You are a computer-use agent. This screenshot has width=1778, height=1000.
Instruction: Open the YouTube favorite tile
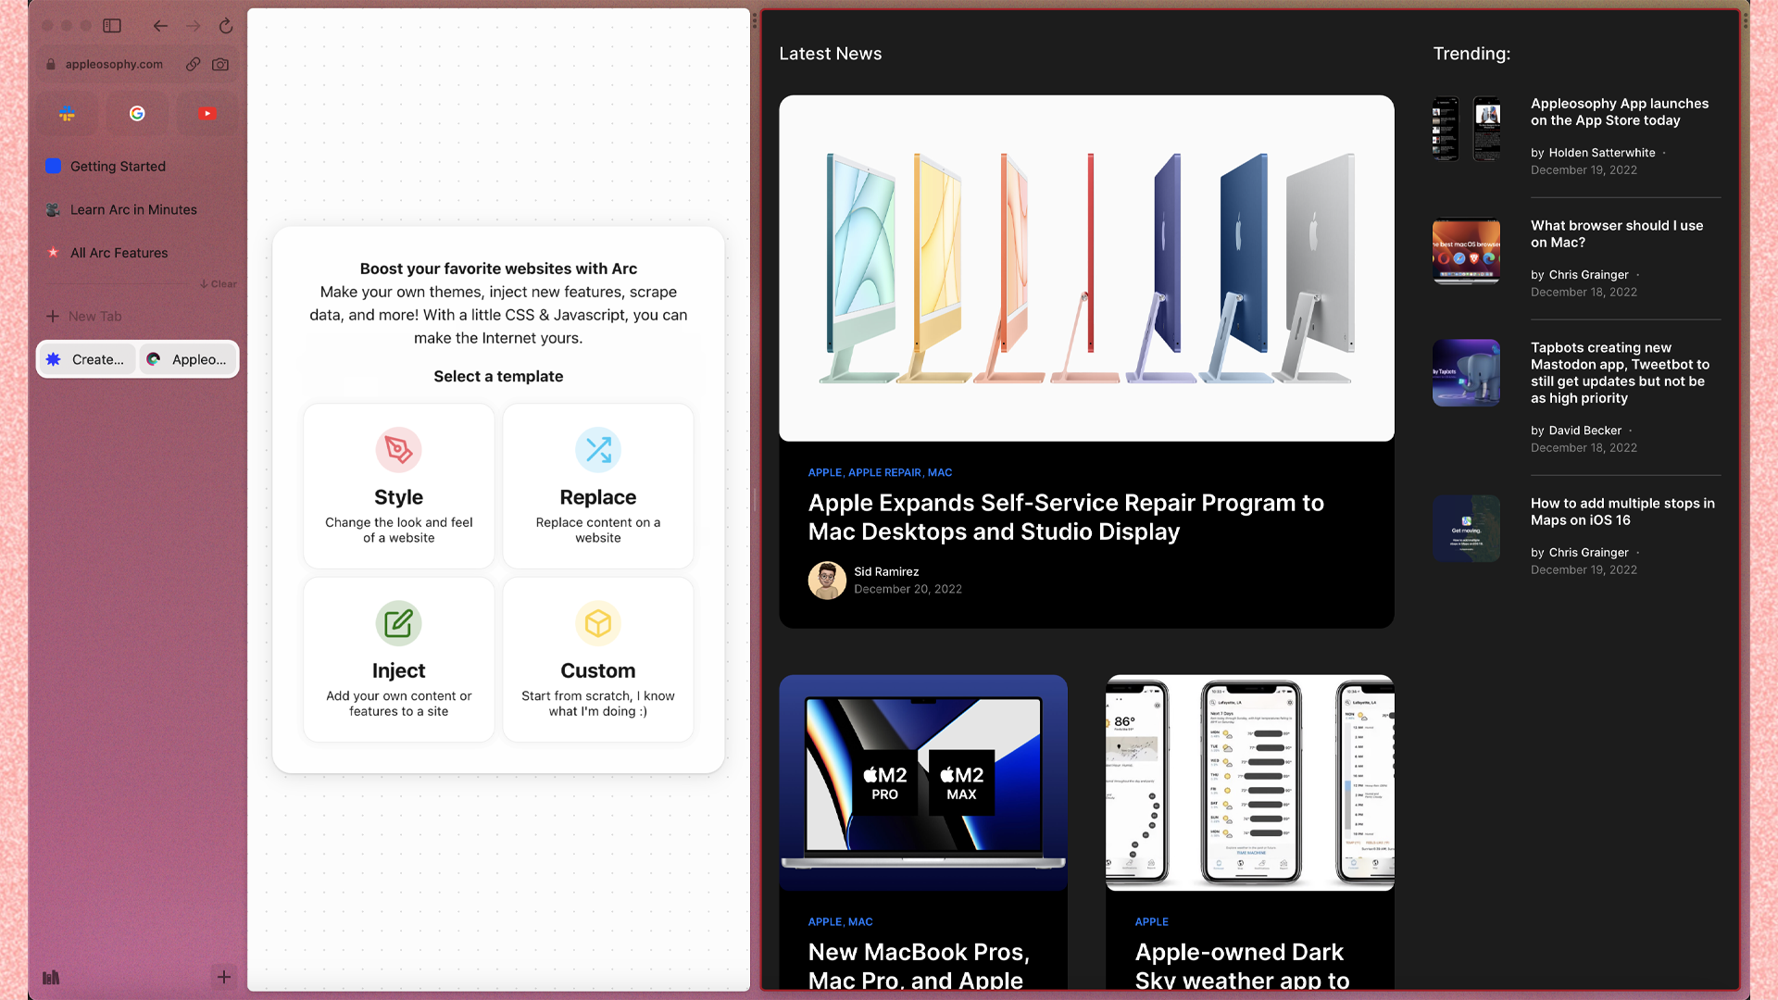click(207, 113)
